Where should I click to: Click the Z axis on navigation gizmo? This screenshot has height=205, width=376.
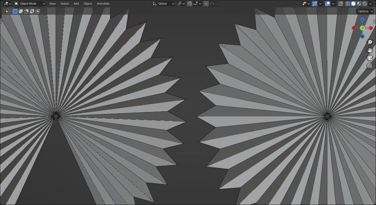[362, 20]
